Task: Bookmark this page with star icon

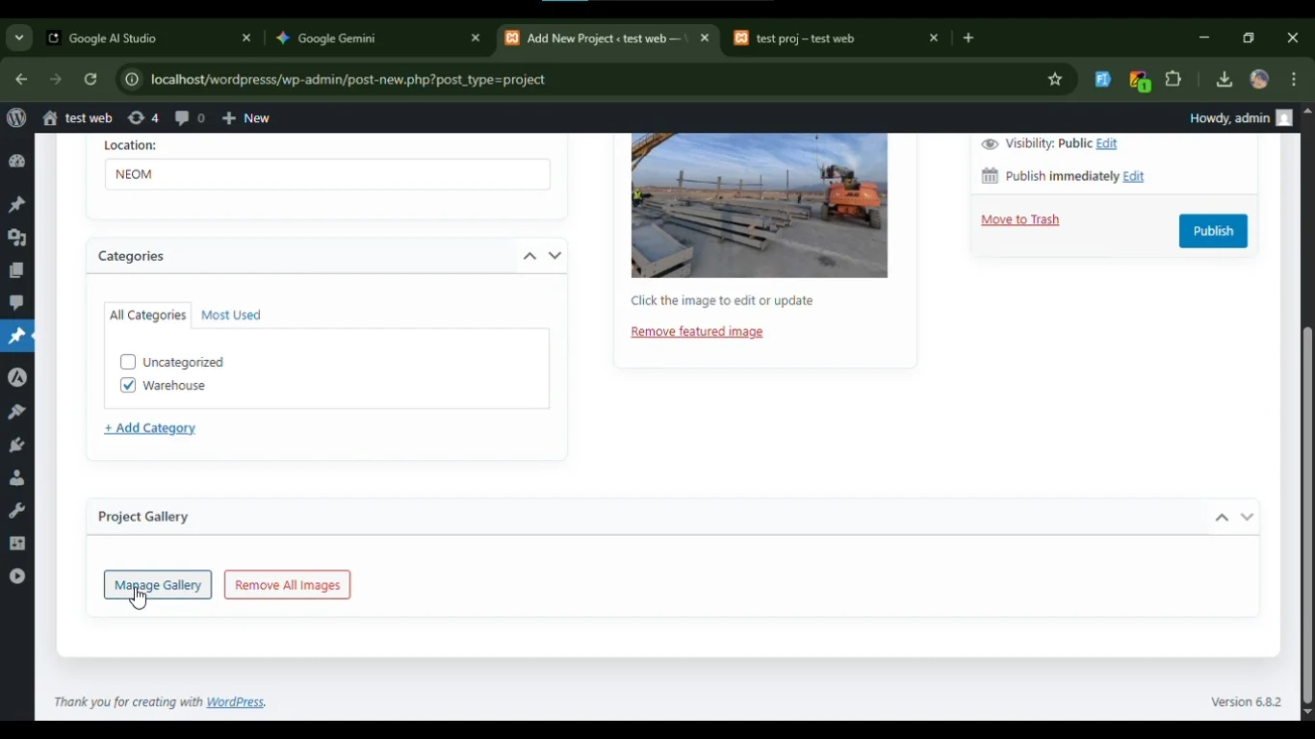Action: point(1055,80)
